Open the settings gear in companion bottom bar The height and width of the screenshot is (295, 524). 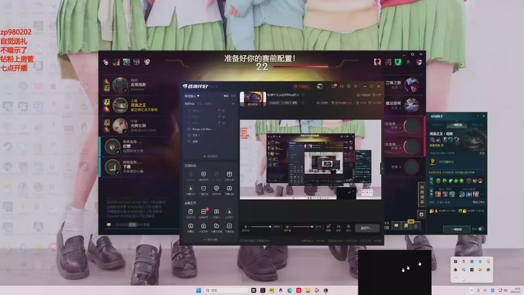coord(348,226)
